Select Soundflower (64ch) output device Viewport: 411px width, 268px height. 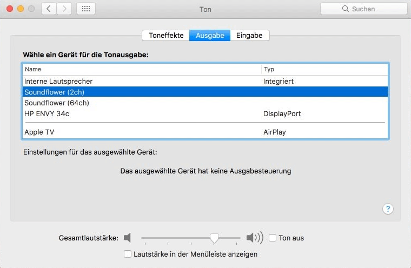(x=57, y=103)
